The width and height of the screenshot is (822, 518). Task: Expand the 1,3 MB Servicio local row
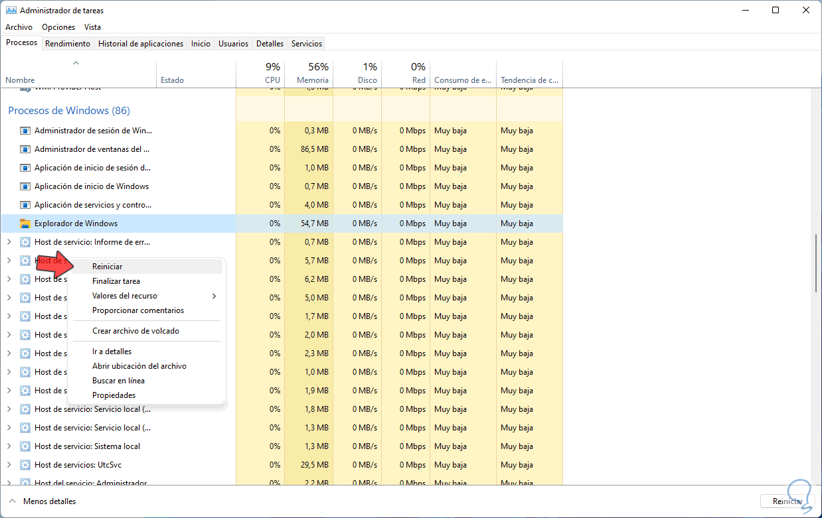coord(9,428)
